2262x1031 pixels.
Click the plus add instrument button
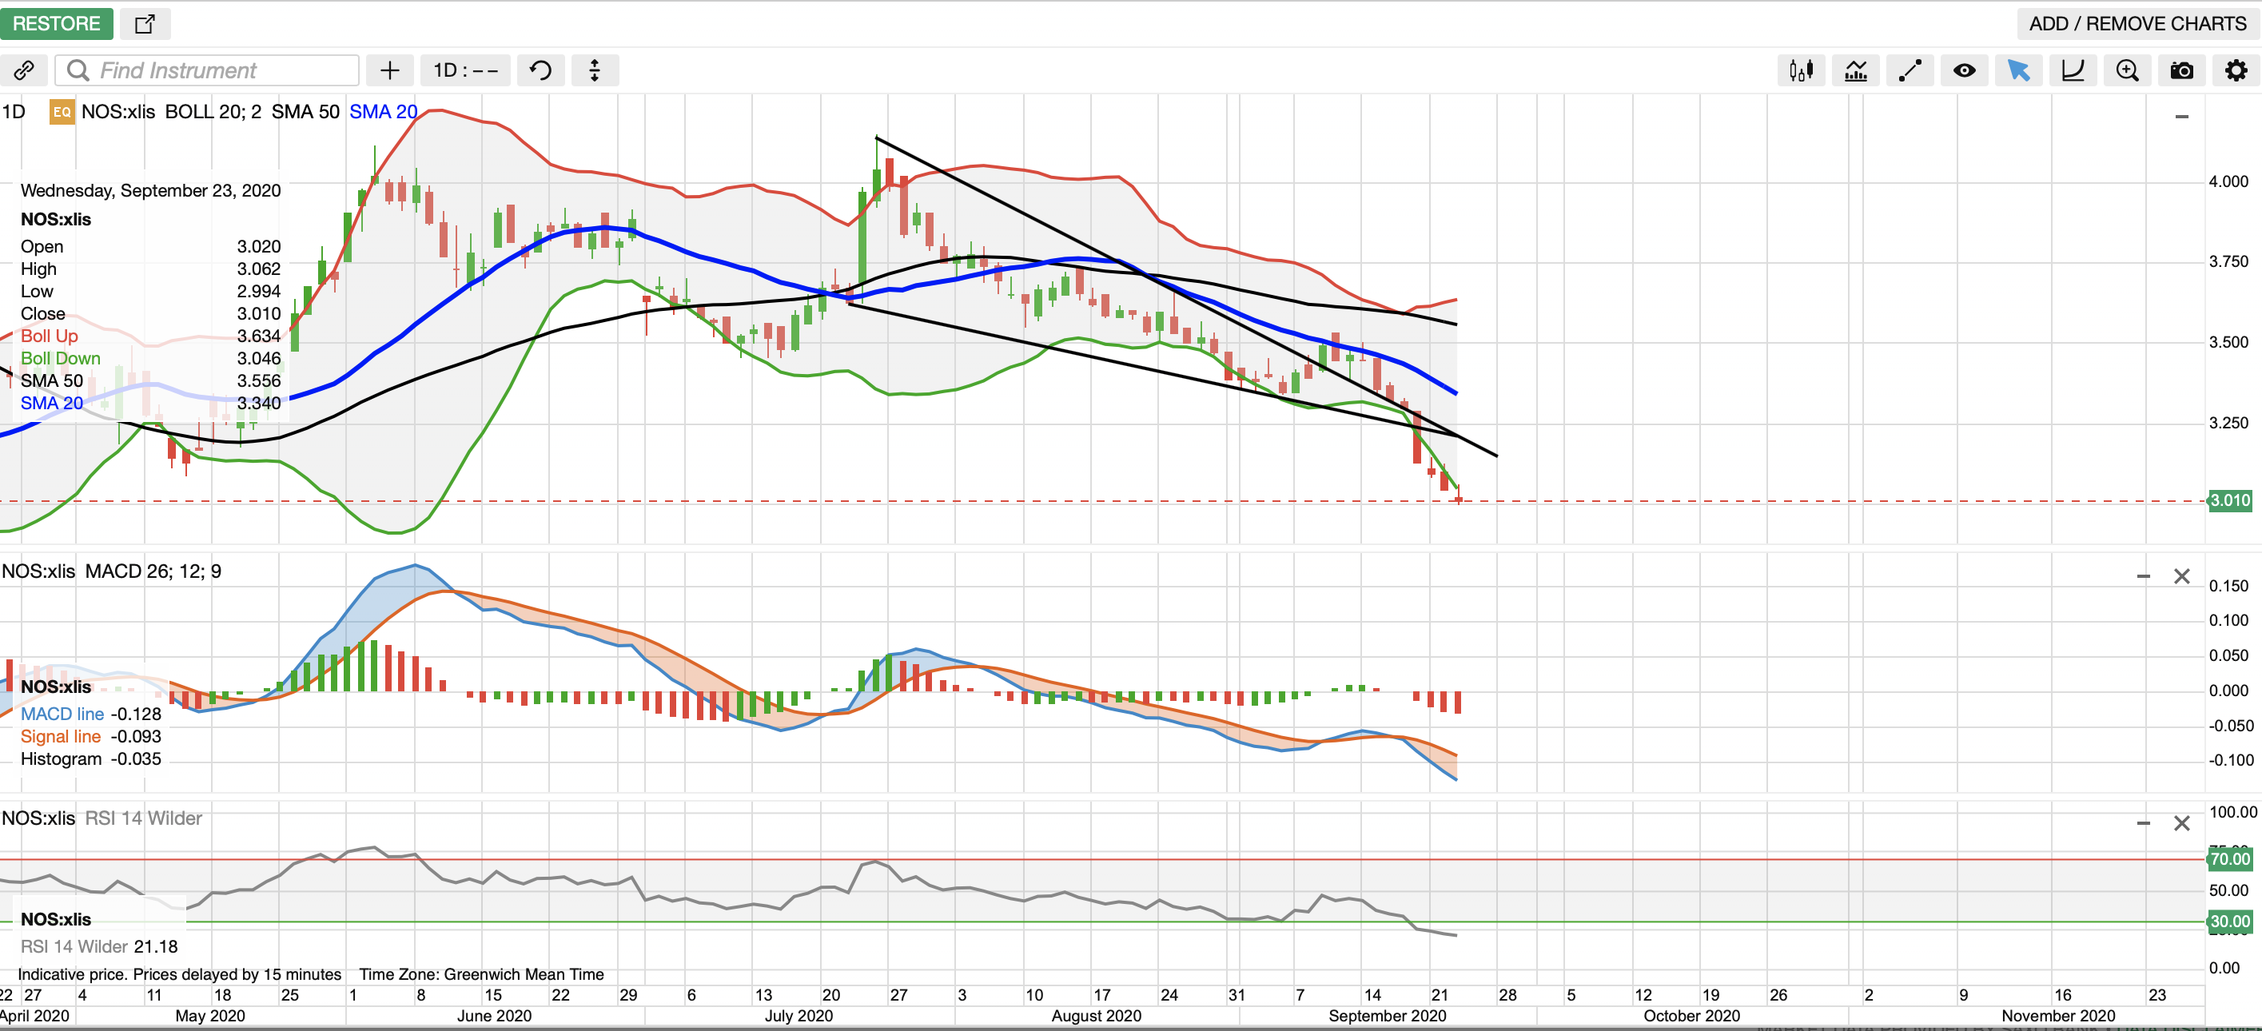[390, 70]
